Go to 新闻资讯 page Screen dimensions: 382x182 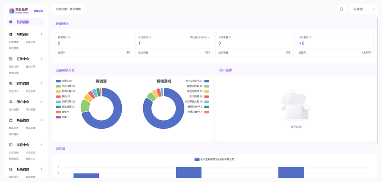tap(14, 159)
